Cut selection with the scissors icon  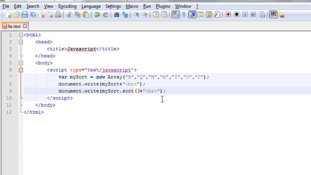[x=69, y=15]
